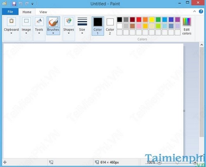Click the vertical scrollbar thumb
206x167 pixels.
201,92
